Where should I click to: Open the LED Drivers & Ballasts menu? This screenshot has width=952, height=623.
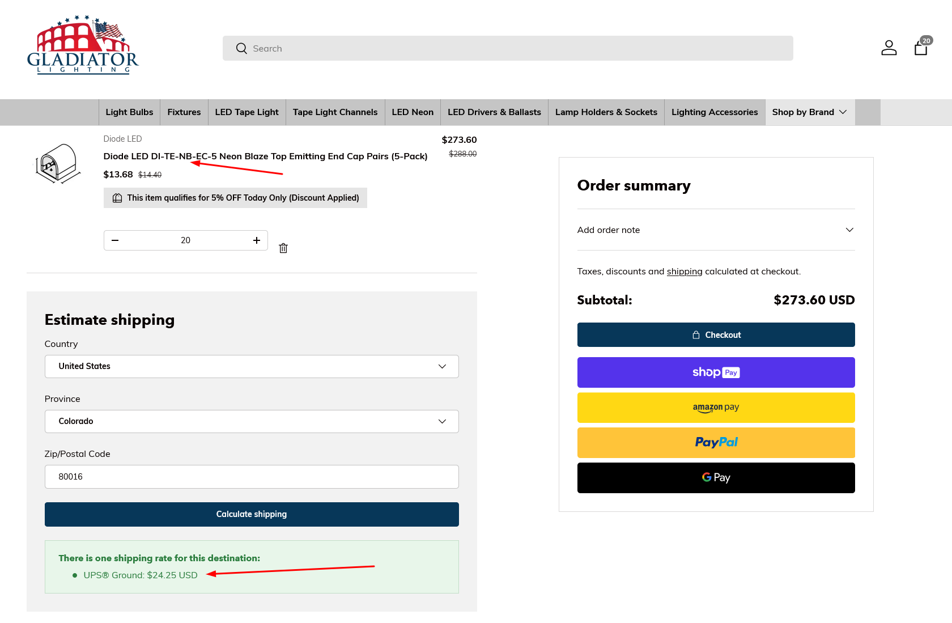494,112
